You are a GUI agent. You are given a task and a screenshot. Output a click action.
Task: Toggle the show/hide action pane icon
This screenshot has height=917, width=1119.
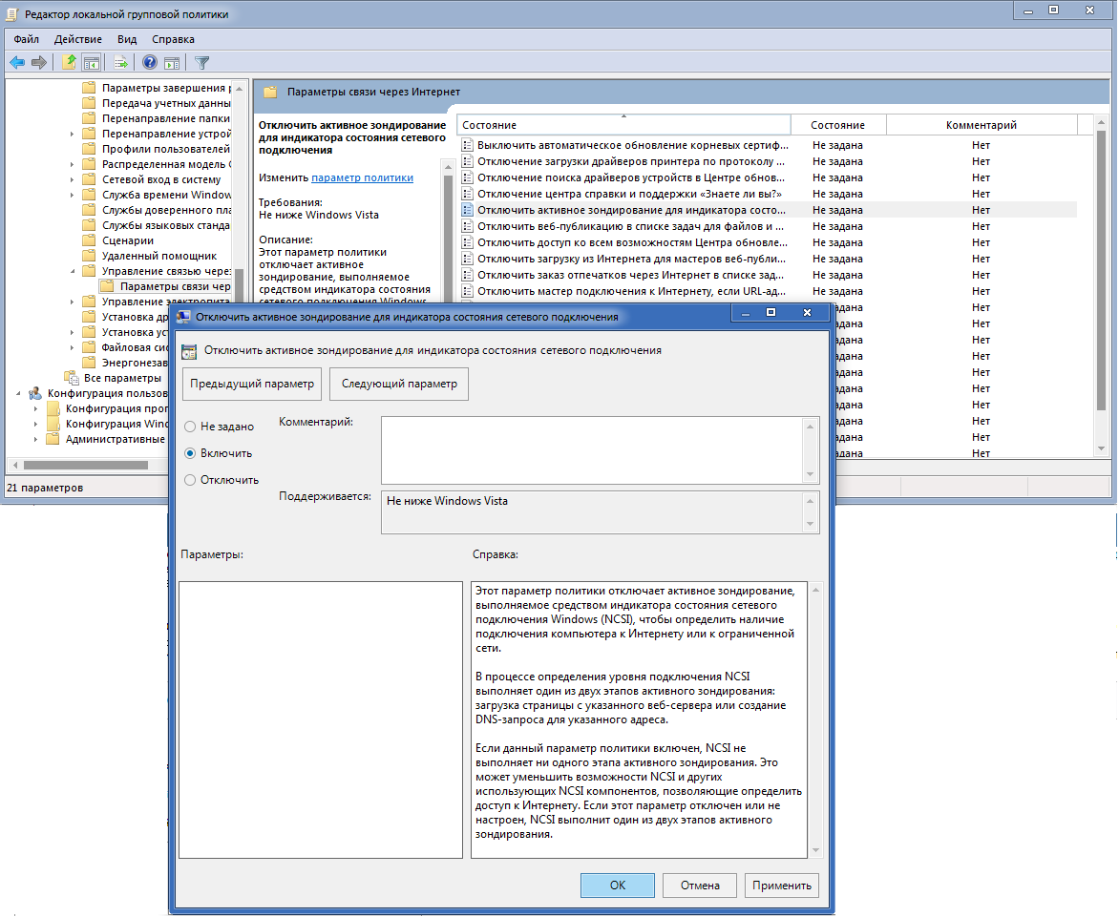[172, 63]
